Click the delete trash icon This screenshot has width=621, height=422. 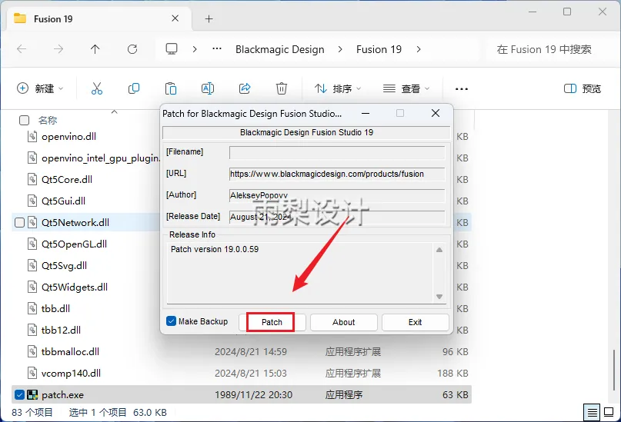282,88
